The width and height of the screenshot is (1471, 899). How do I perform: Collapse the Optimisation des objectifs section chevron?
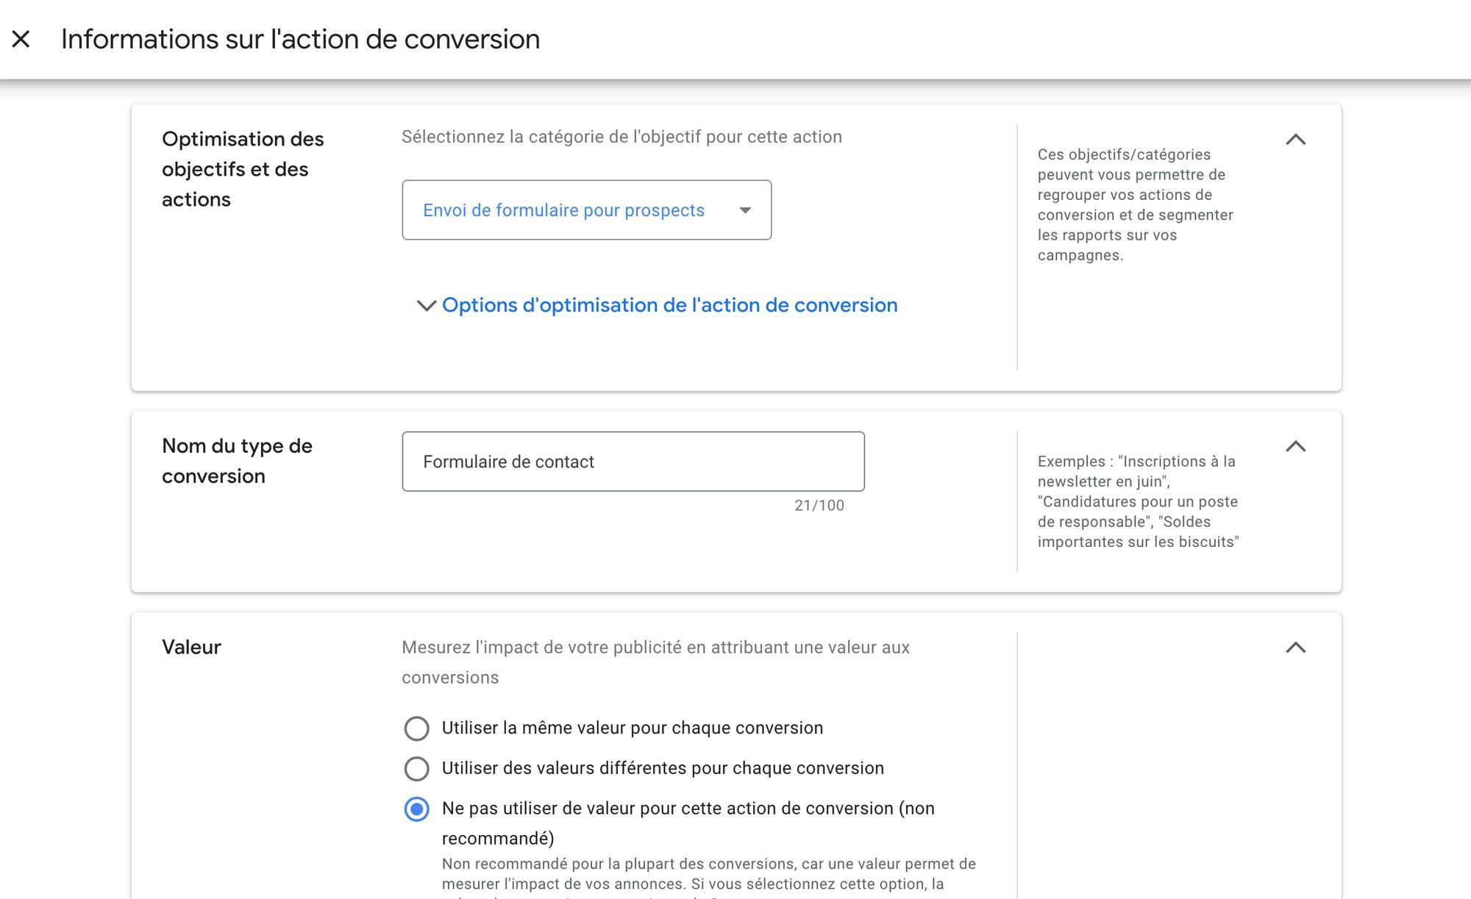click(x=1295, y=140)
